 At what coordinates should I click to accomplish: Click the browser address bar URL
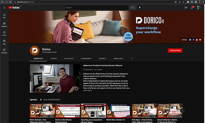pyautogui.click(x=26, y=2)
